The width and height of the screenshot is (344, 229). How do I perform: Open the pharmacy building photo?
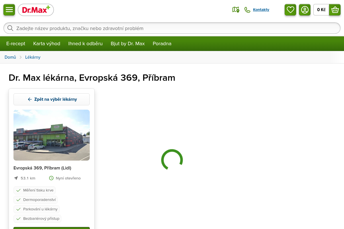click(x=52, y=135)
